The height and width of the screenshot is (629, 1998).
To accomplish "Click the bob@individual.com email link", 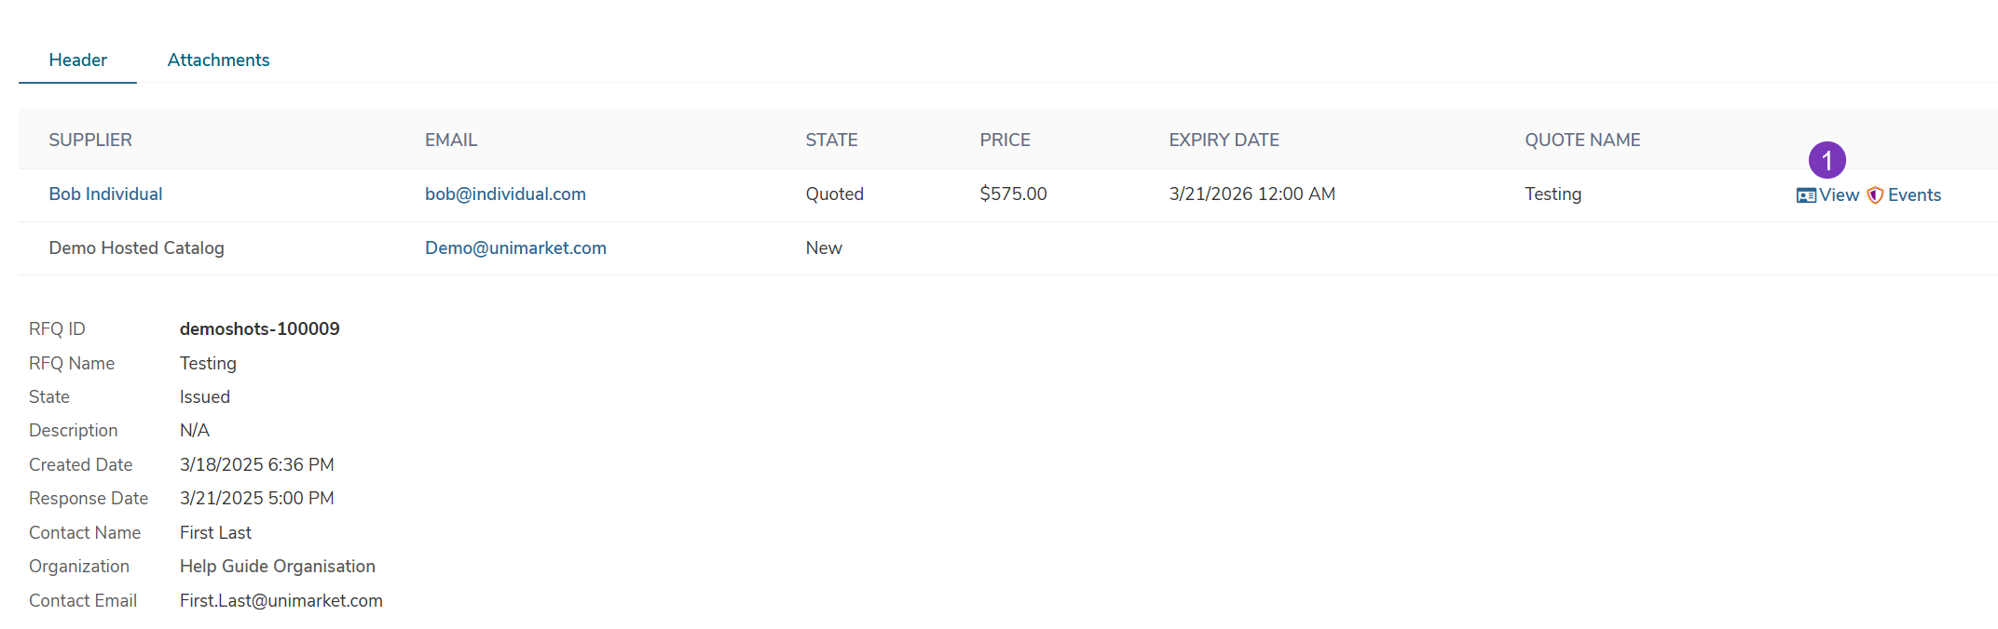I will click(505, 194).
